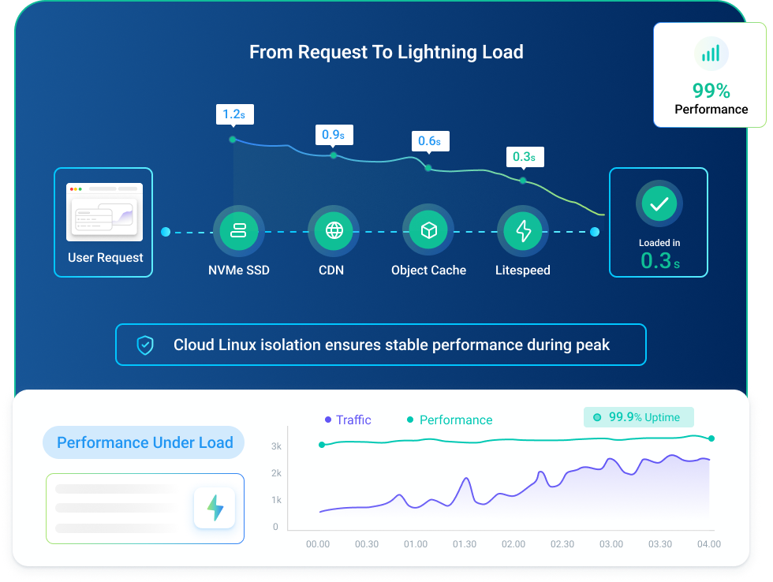
Task: Click the NVMe SSD label
Action: tap(238, 270)
